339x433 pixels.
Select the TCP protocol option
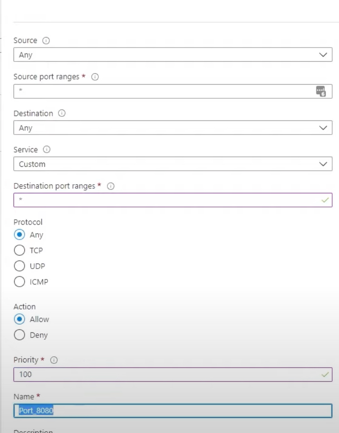19,250
